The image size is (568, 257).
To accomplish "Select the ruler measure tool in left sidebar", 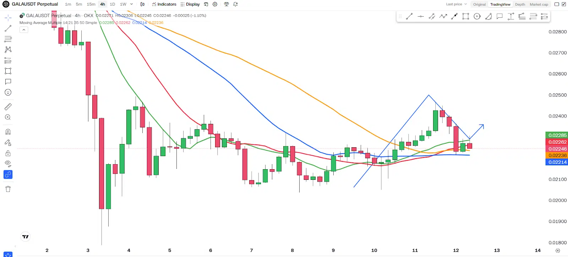I will click(x=8, y=107).
